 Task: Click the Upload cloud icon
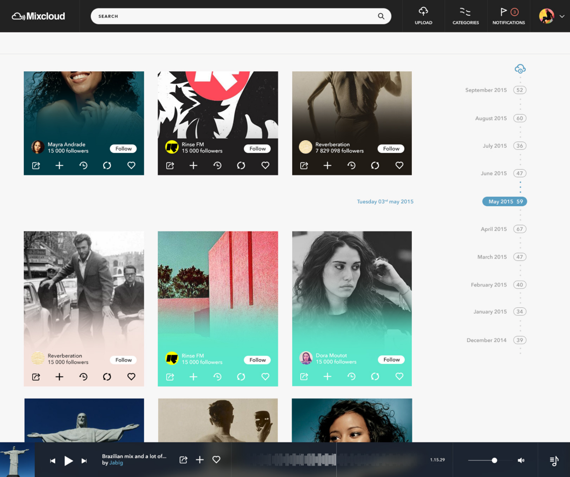click(x=423, y=12)
